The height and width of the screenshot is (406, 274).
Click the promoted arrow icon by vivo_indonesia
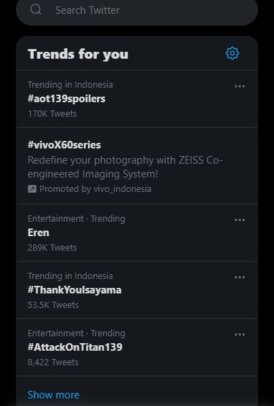[x=32, y=189]
